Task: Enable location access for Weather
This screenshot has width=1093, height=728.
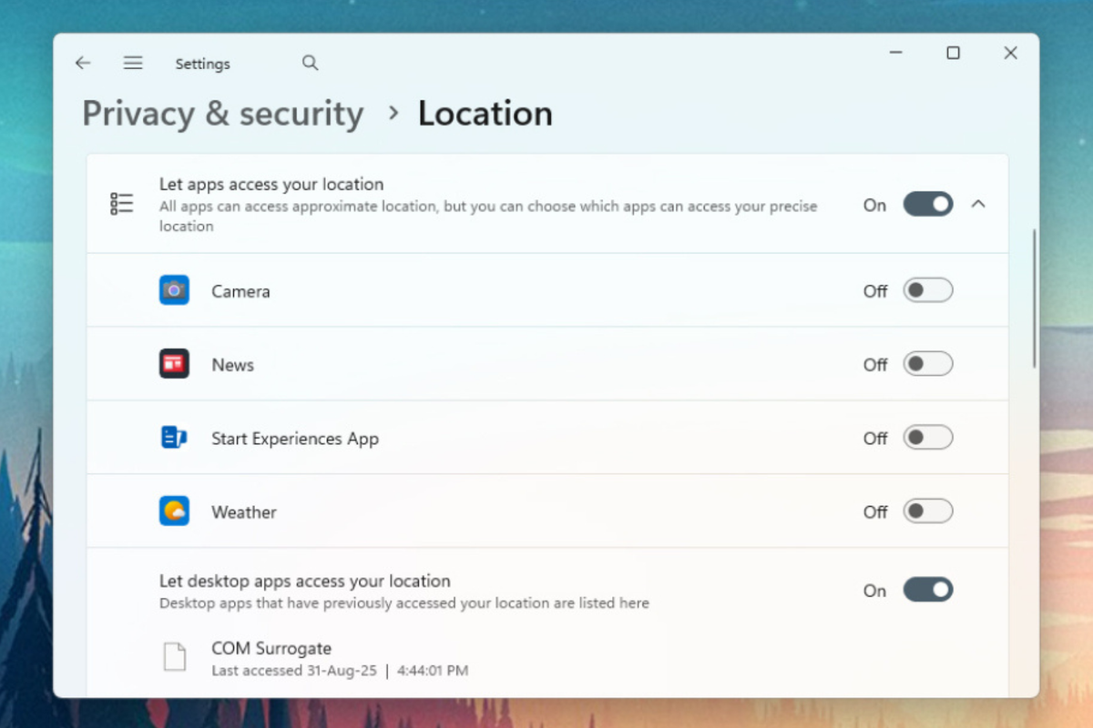Action: pos(927,511)
